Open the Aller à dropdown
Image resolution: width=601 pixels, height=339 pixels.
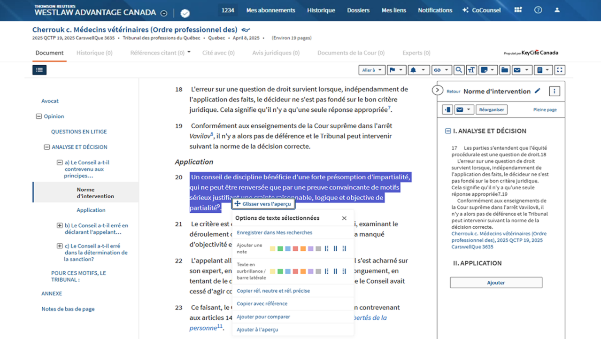pos(372,70)
